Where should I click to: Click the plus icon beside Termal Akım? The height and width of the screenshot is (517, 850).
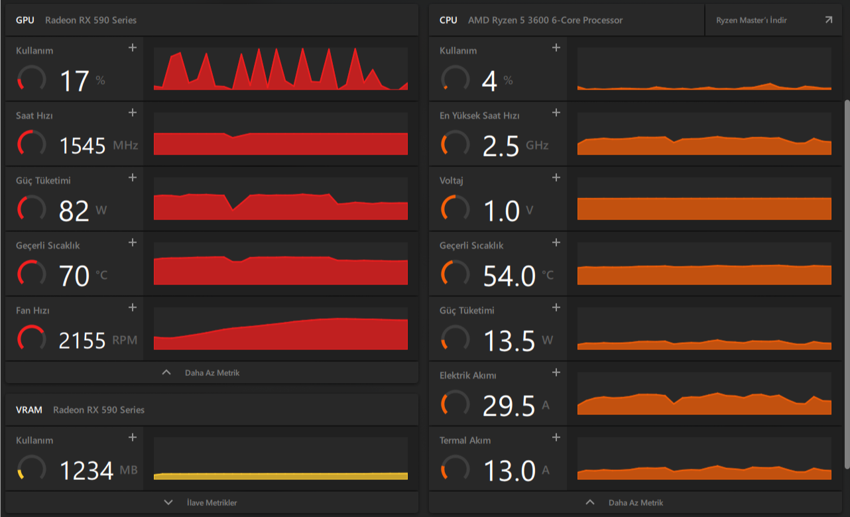pos(556,437)
